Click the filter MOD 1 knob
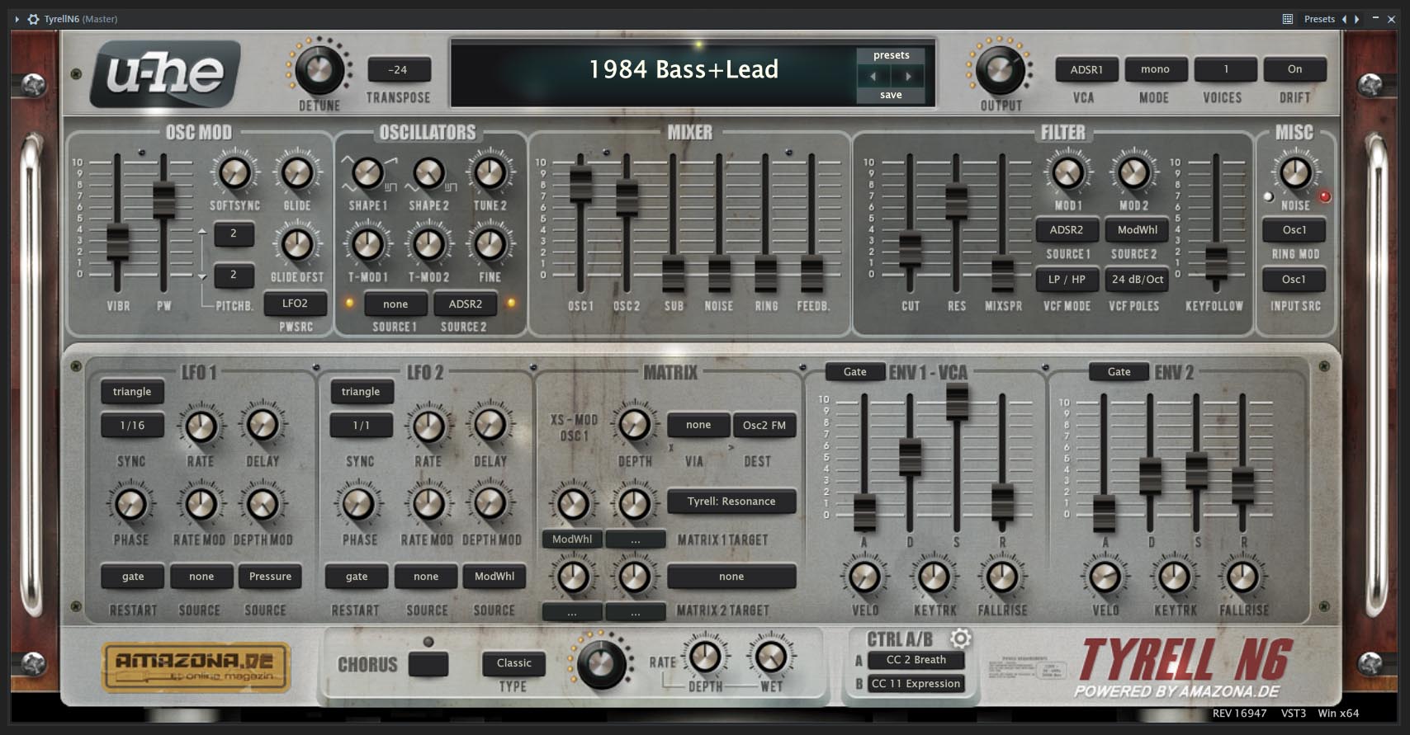The width and height of the screenshot is (1410, 735). coord(1067,173)
